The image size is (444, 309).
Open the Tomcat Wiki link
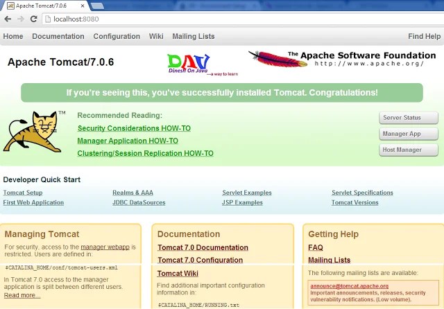click(x=178, y=273)
